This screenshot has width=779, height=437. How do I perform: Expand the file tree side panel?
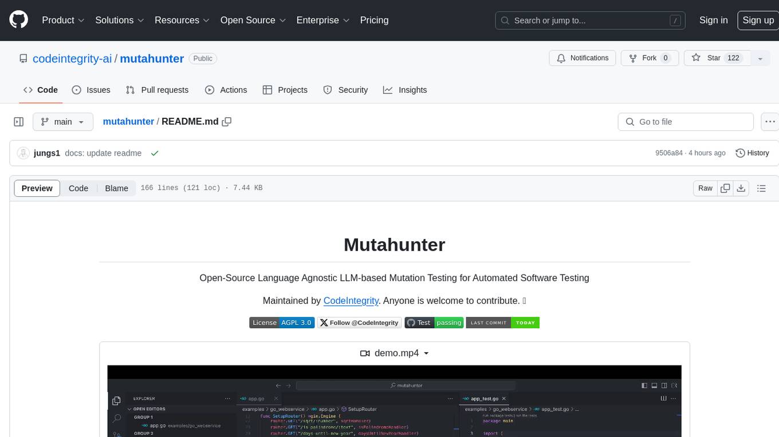[x=19, y=122]
